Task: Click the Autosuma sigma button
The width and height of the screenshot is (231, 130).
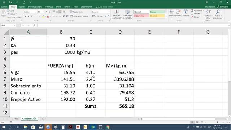Action: pyautogui.click(x=197, y=10)
